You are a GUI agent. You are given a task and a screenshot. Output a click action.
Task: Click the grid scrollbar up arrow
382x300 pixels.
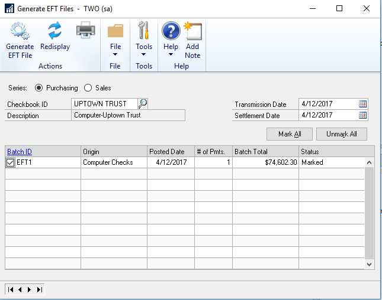pyautogui.click(x=369, y=162)
